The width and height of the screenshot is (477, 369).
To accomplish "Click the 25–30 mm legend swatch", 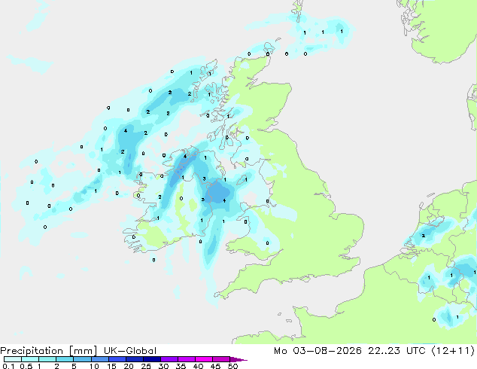I will tap(152, 359).
